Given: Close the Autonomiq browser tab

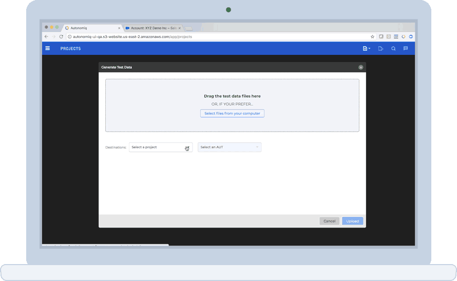Looking at the screenshot, I should click(x=119, y=28).
